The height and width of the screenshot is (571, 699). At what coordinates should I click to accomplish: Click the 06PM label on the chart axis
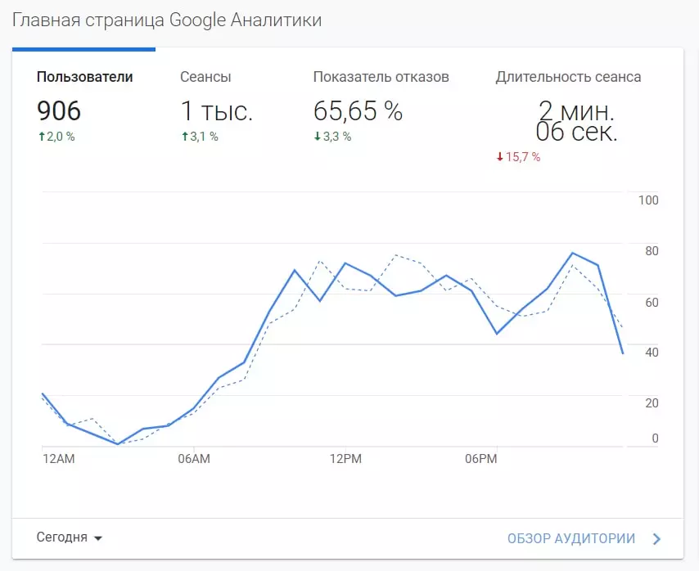[x=480, y=459]
